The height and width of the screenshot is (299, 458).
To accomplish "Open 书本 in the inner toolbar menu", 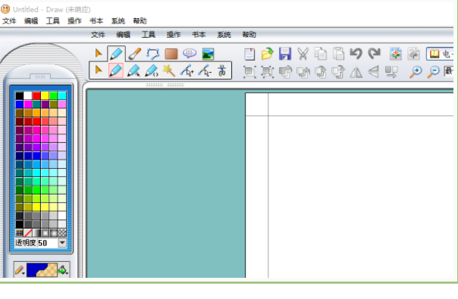I will click(x=199, y=35).
